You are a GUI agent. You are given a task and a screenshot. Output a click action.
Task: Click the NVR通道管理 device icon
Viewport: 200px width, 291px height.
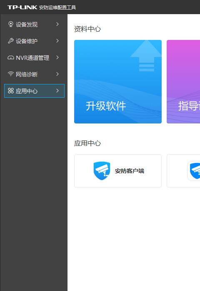click(11, 57)
